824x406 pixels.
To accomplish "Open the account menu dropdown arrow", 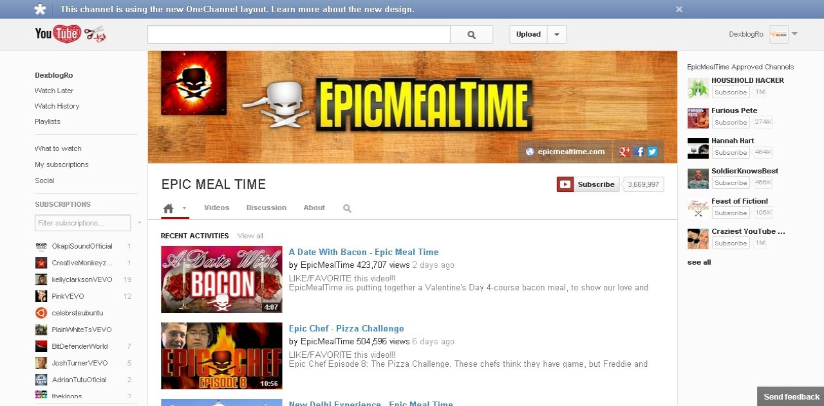I will 794,34.
